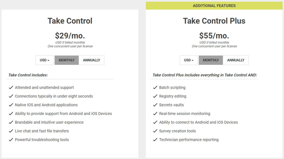Click the $29/mo. price text
Image resolution: width=284 pixels, height=159 pixels.
[70, 35]
